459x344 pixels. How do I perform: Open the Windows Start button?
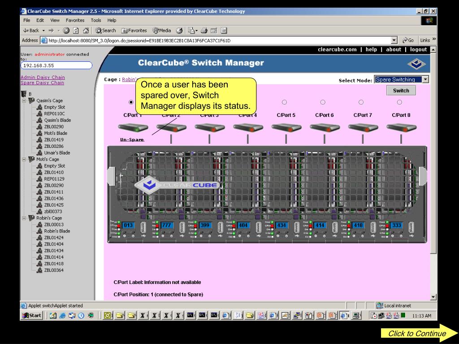coord(32,315)
